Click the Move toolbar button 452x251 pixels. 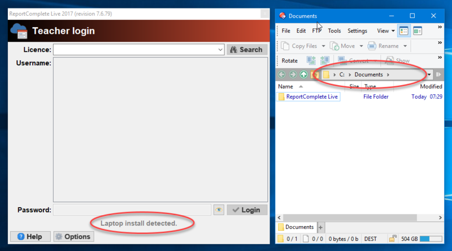343,46
